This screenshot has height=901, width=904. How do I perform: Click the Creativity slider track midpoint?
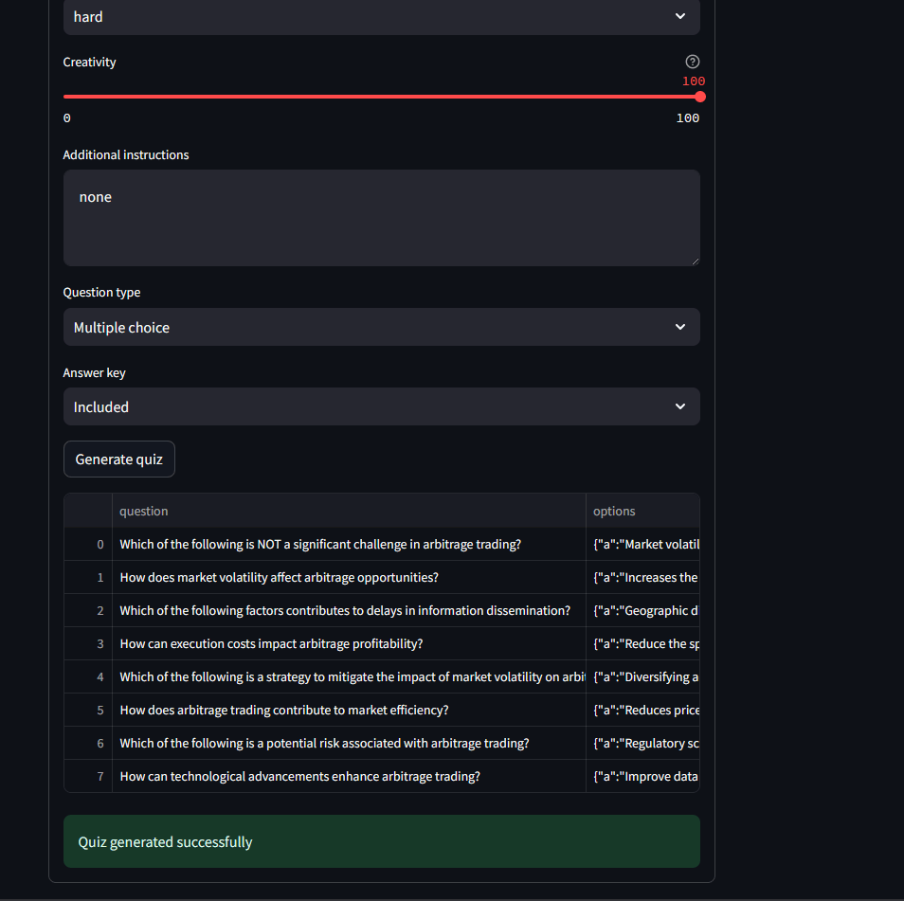[x=382, y=97]
